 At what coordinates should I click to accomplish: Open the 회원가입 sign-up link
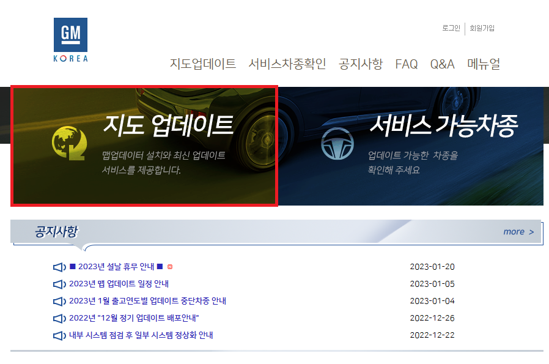pyautogui.click(x=482, y=28)
